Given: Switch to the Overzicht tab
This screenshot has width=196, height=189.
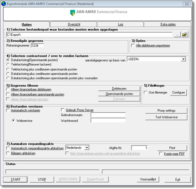Looking at the screenshot, I should pos(74,24).
